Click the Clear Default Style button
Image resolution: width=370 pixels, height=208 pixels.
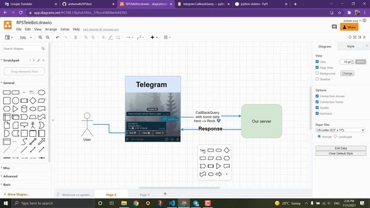click(341, 153)
